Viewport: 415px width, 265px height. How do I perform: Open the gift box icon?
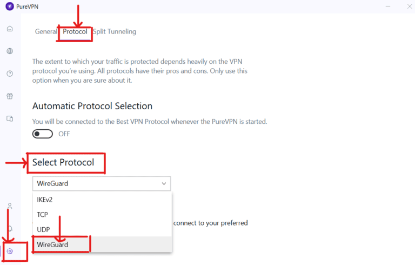tap(10, 96)
